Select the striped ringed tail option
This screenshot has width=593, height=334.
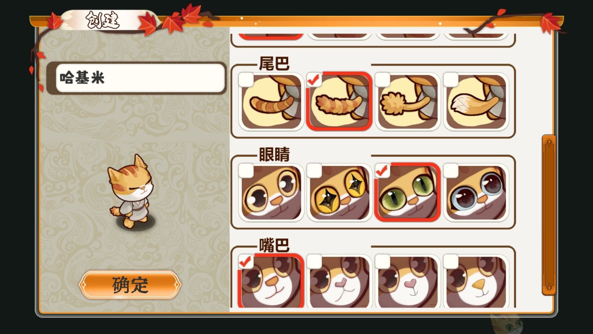pyautogui.click(x=271, y=102)
